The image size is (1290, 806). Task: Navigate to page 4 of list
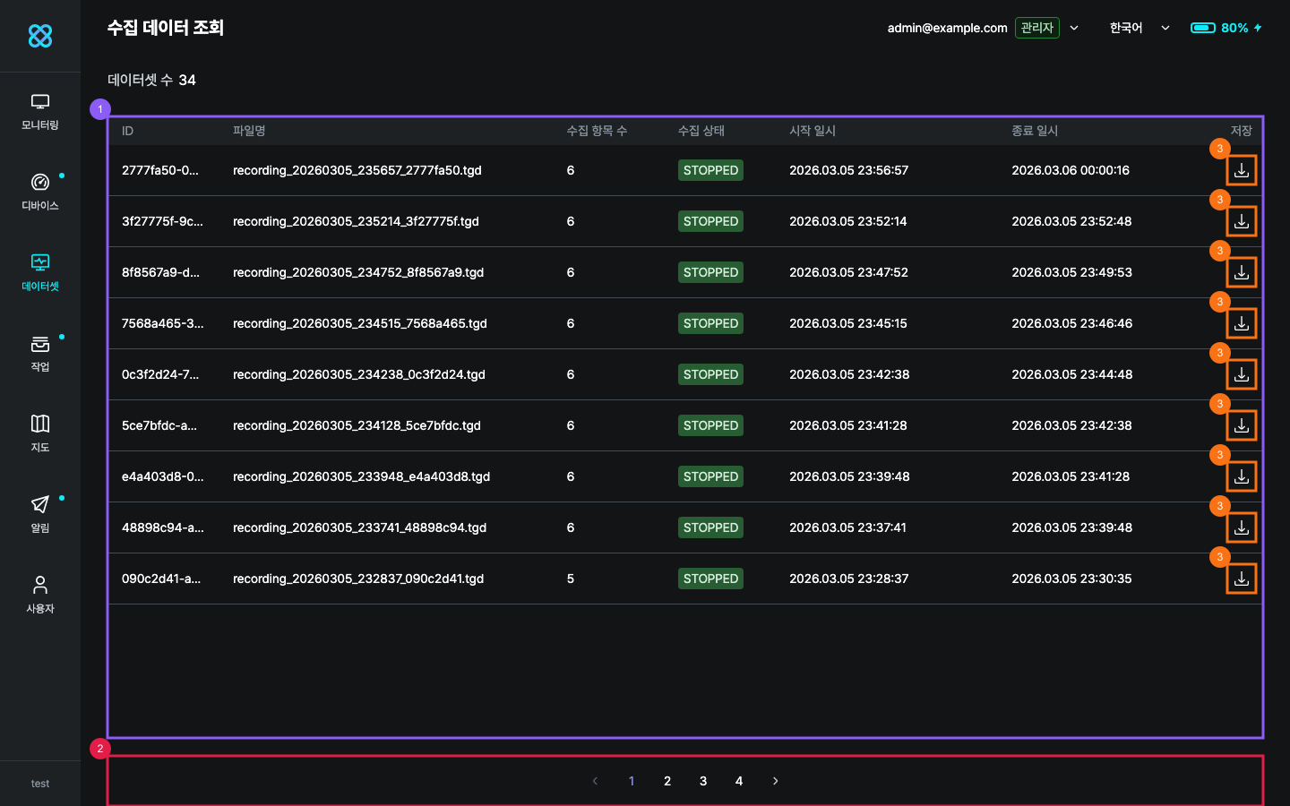pos(739,781)
